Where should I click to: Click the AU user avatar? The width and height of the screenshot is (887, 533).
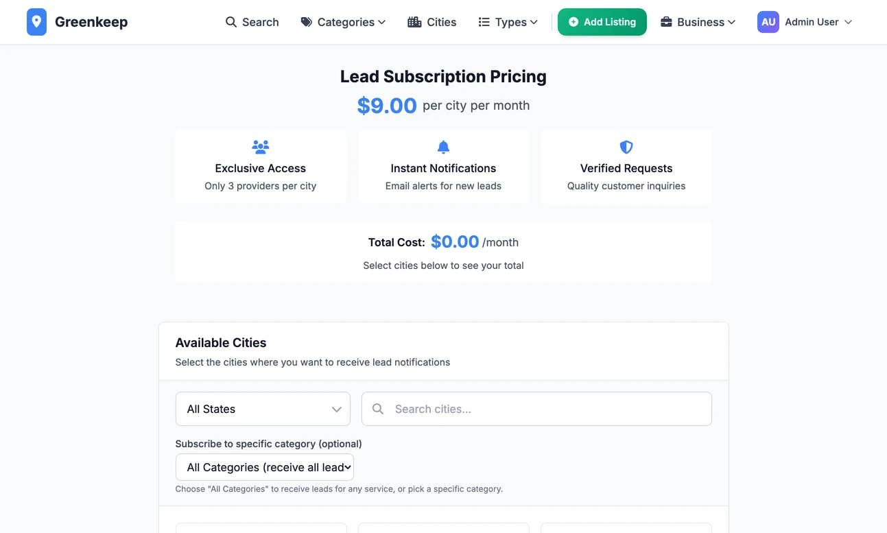[768, 22]
